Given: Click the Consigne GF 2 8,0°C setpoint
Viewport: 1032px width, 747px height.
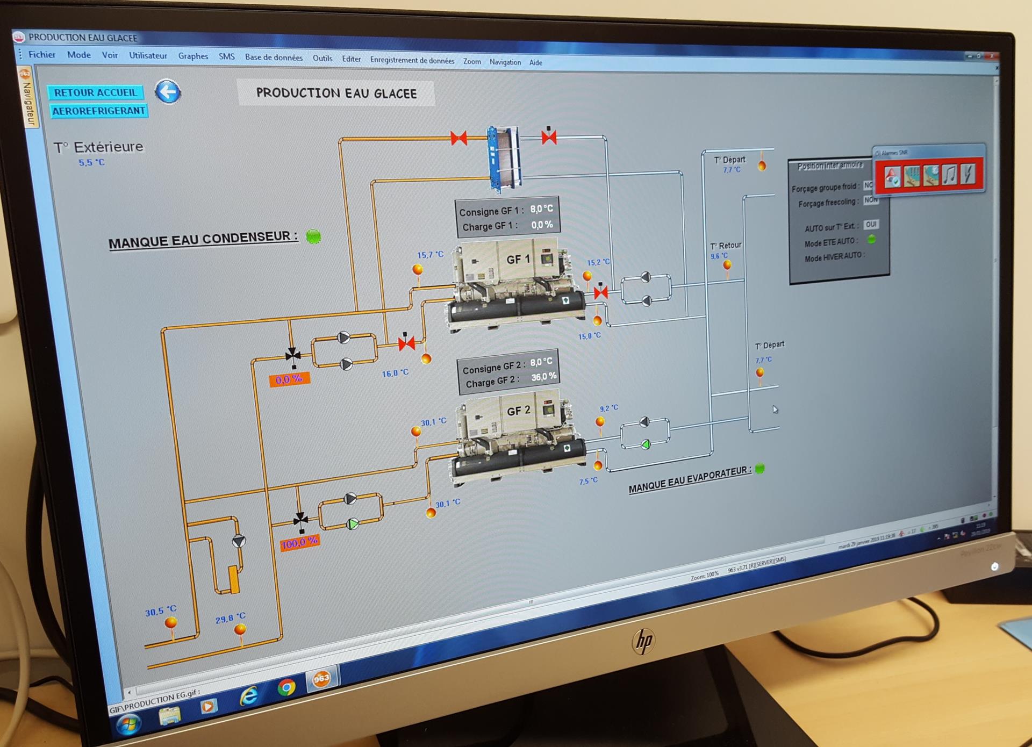Looking at the screenshot, I should point(541,362).
